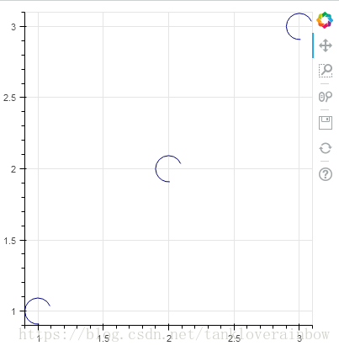The width and height of the screenshot is (339, 351).
Task: Enable the Wheel Zoom tool
Action: pyautogui.click(x=326, y=97)
